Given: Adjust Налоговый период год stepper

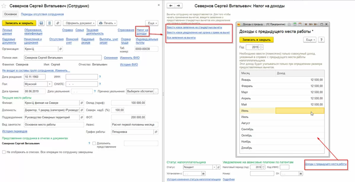Looking at the screenshot, I should [x=263, y=167].
